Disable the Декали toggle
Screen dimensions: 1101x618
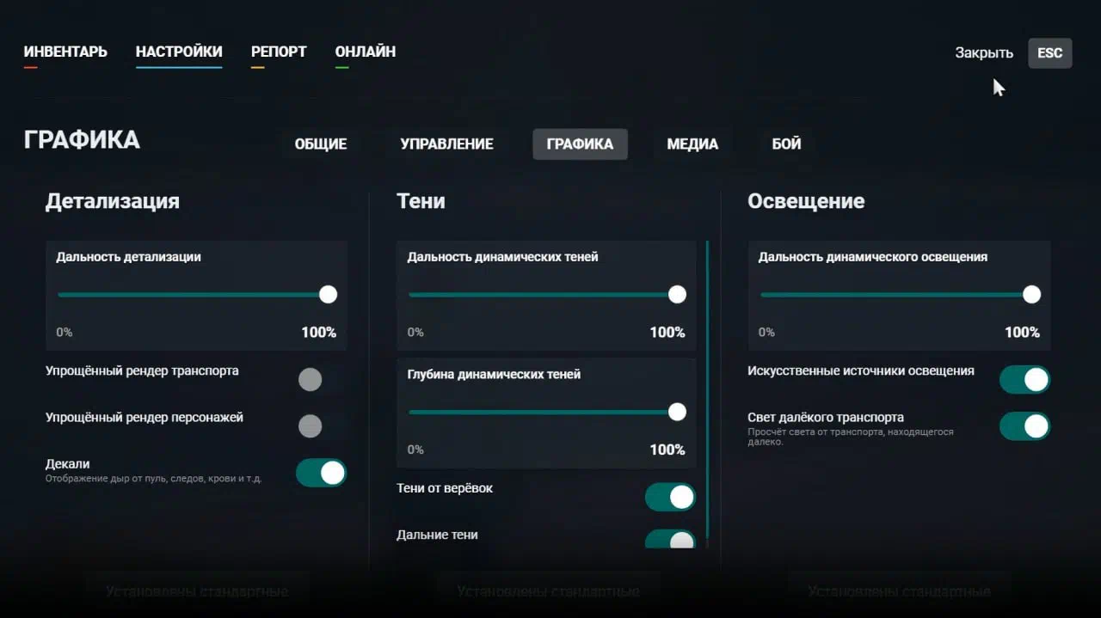click(321, 472)
